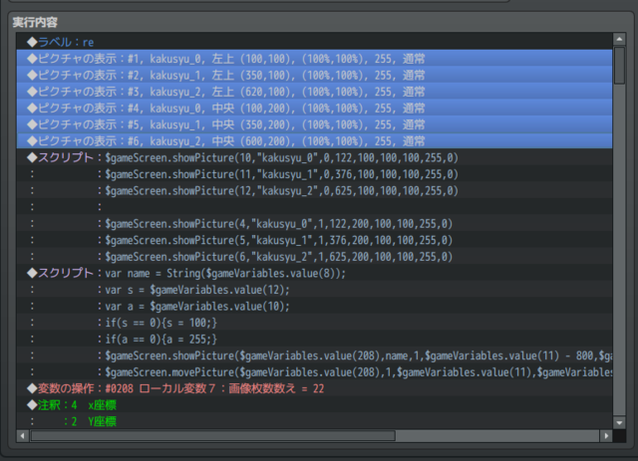Select script line showPicture(12,"kakusyu_2"
Screen dimensions: 638x461
click(x=314, y=190)
